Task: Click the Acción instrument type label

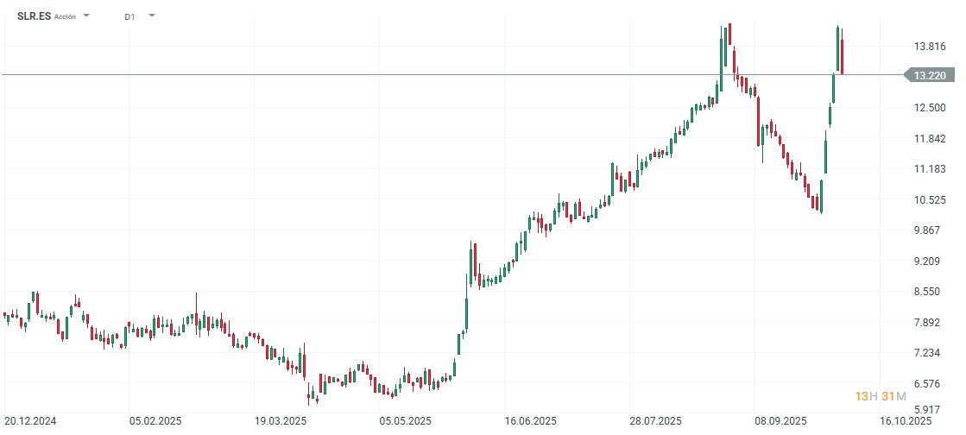Action: click(65, 16)
